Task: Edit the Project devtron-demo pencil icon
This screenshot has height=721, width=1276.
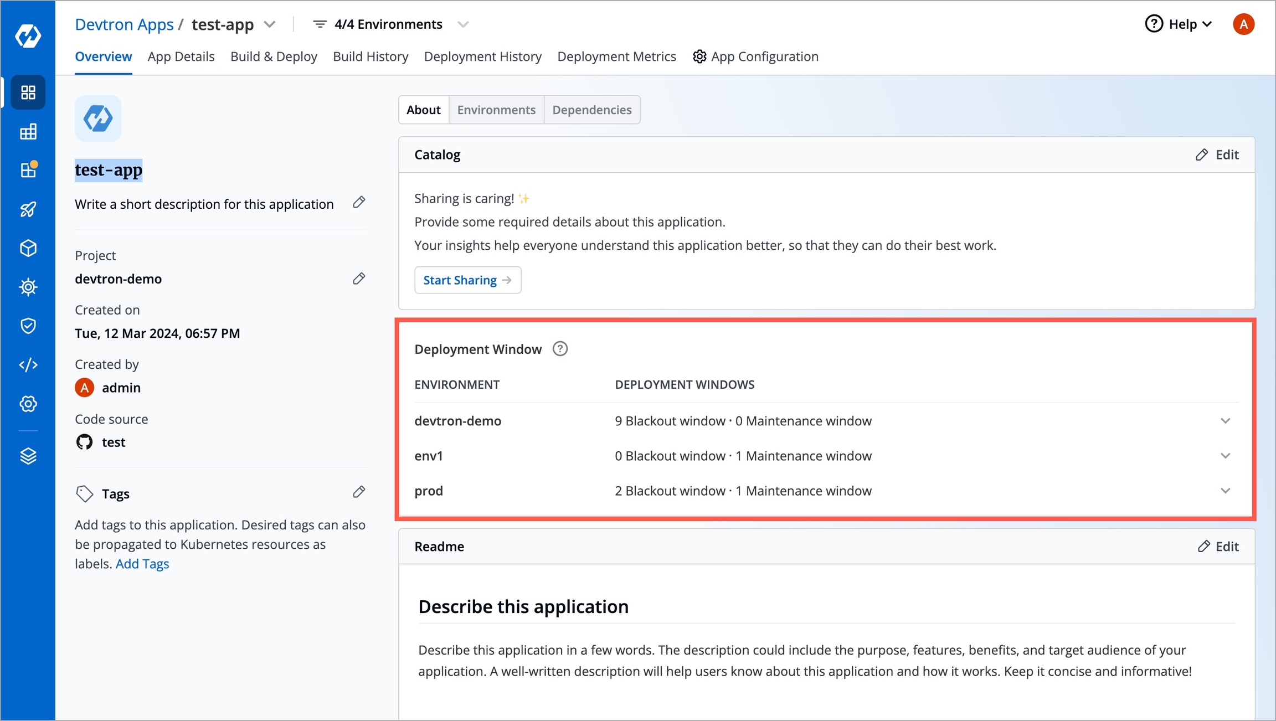Action: (359, 279)
